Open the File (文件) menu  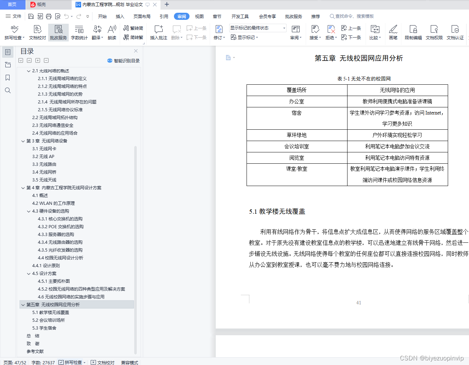(13, 16)
